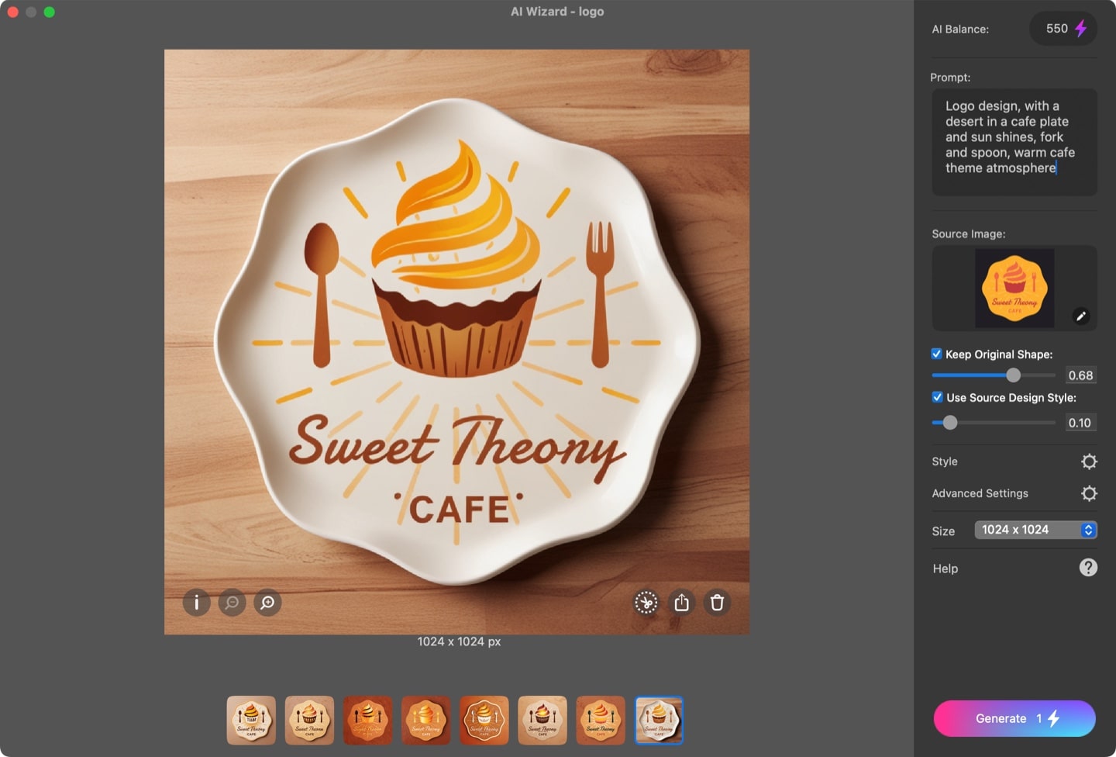Open the Advanced Settings gear
The height and width of the screenshot is (757, 1116).
click(1089, 493)
